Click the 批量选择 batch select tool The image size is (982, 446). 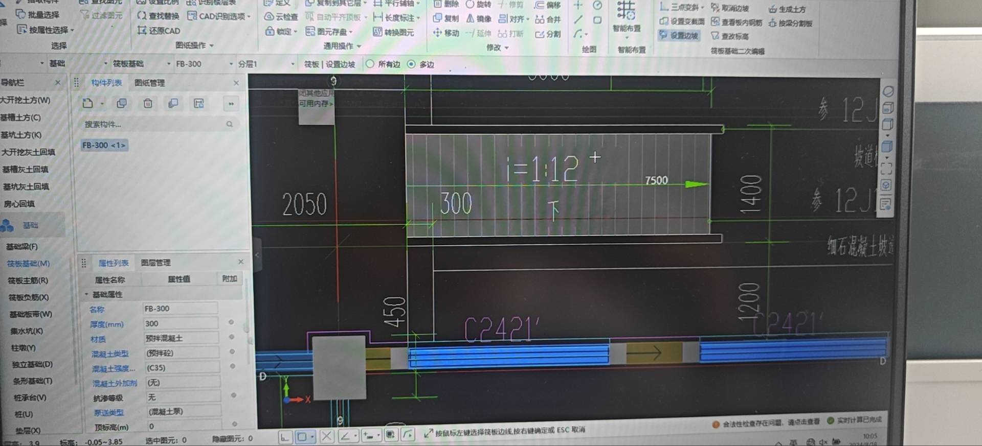coord(37,14)
